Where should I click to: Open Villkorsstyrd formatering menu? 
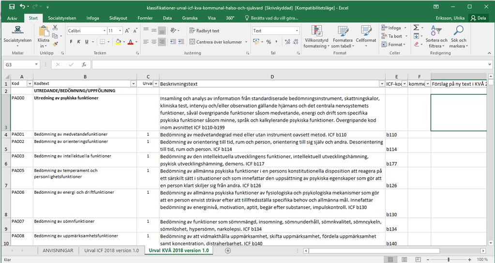tap(316, 37)
